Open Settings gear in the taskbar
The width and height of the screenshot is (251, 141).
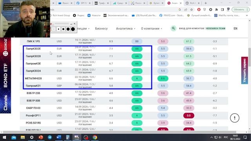(x=32, y=137)
